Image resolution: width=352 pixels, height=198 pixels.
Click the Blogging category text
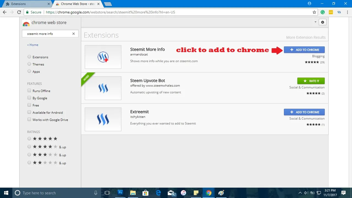318,56
